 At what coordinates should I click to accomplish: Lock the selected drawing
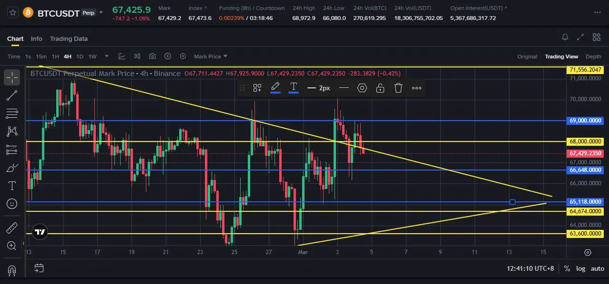pyautogui.click(x=380, y=88)
